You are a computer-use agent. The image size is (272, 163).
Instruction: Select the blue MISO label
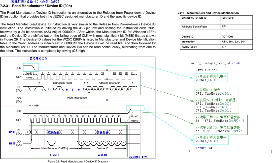point(12,143)
